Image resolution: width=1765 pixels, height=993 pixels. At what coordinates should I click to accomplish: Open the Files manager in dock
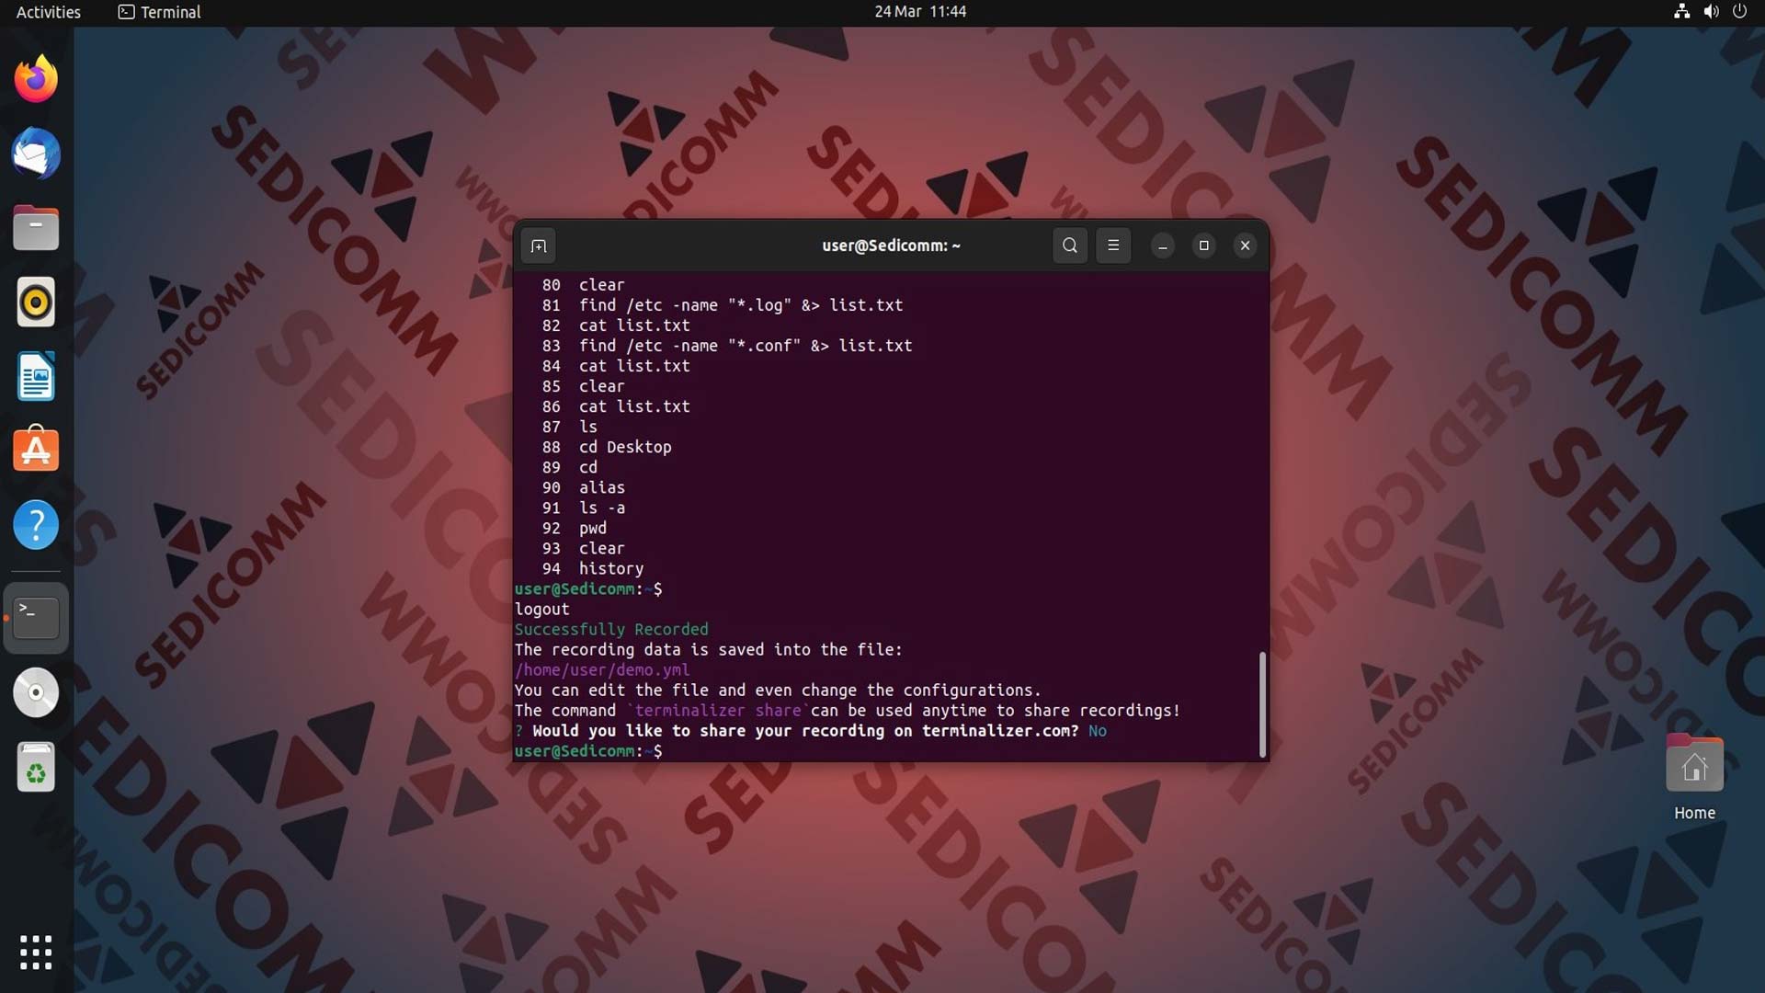36,228
